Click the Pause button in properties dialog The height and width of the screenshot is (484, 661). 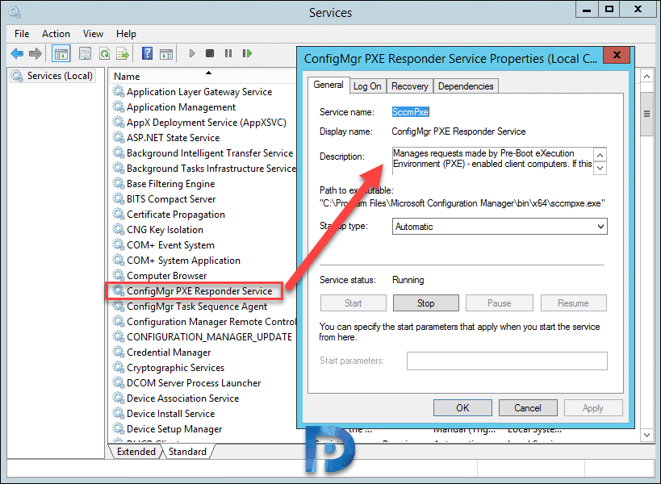(x=499, y=303)
